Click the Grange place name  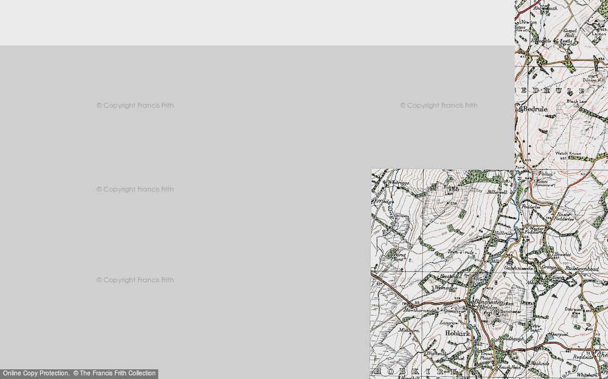tap(549, 267)
